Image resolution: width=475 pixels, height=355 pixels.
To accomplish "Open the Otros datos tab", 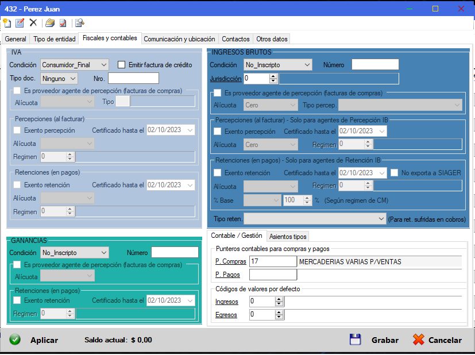I will point(272,39).
